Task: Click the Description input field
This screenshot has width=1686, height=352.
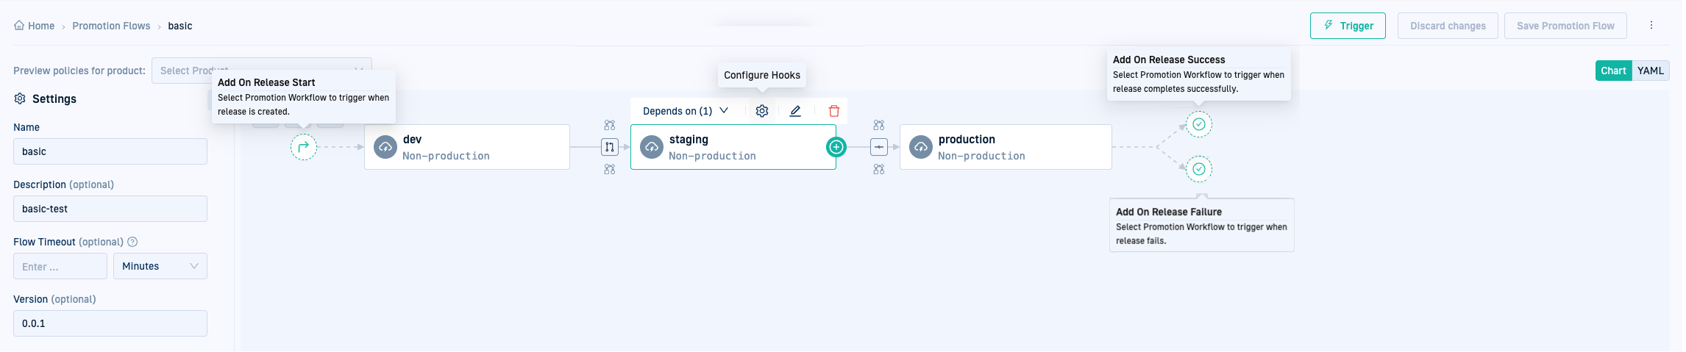Action: 110,209
